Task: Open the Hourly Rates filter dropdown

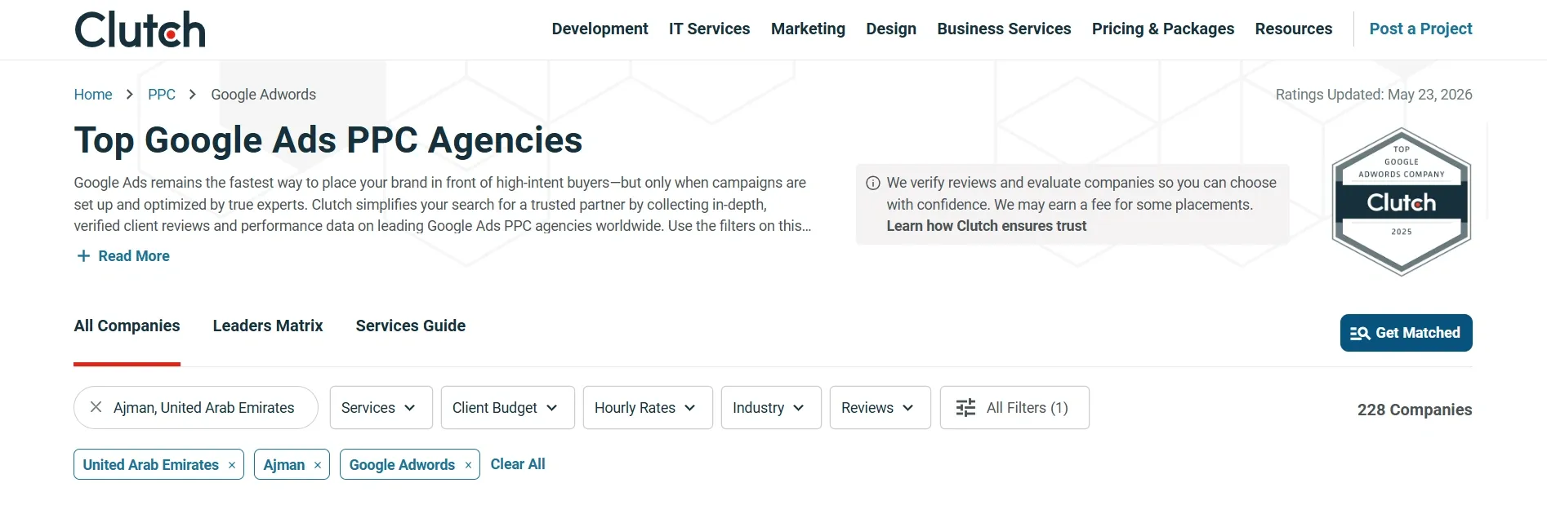Action: click(648, 407)
